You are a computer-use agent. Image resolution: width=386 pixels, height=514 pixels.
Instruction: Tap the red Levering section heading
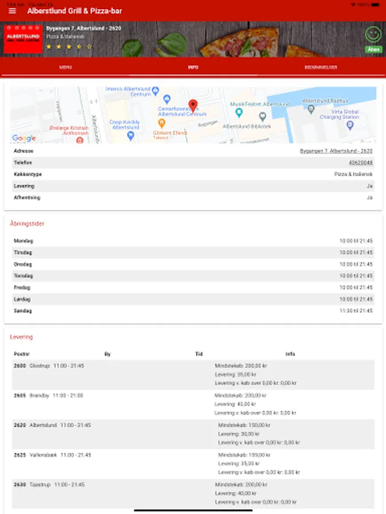[21, 337]
